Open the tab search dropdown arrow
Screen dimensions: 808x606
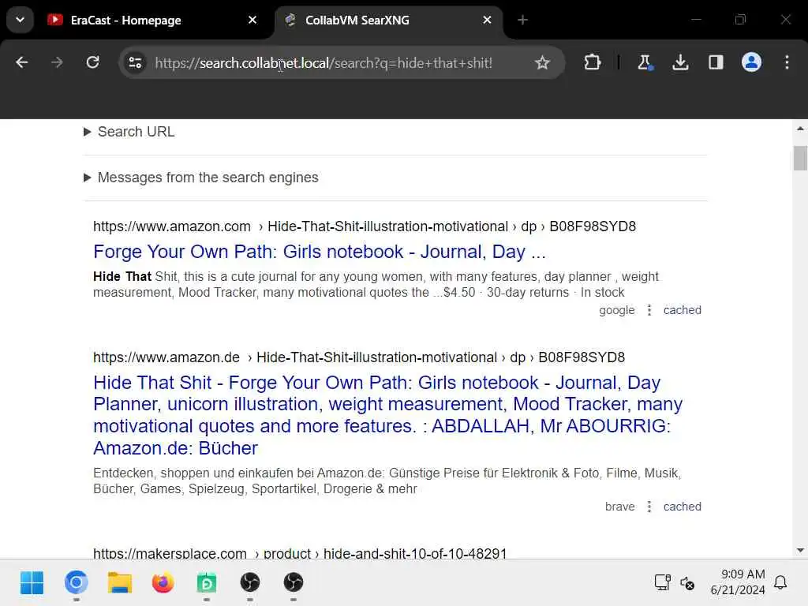[20, 20]
